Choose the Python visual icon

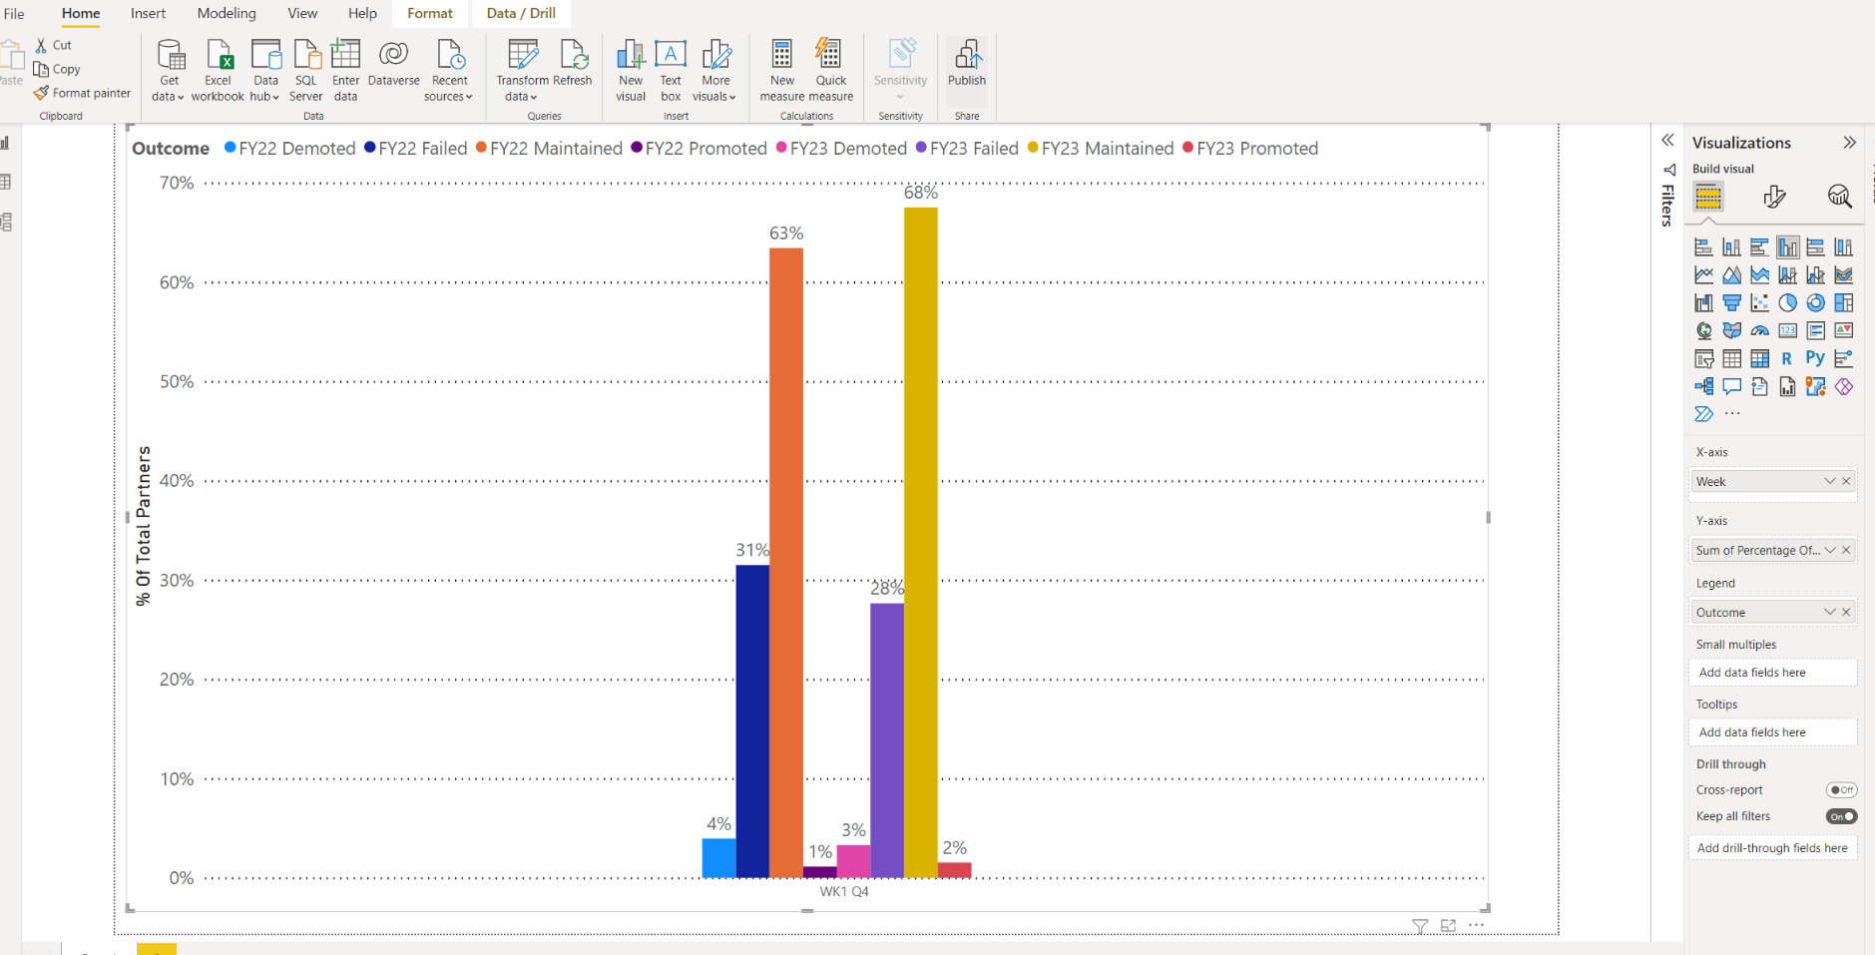point(1815,358)
